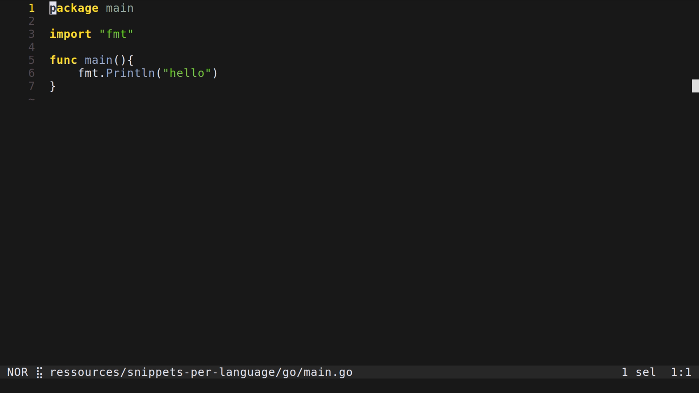
Task: Click line number 1 in the gutter
Action: coord(32,8)
